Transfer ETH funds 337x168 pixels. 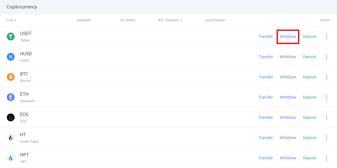pos(266,97)
